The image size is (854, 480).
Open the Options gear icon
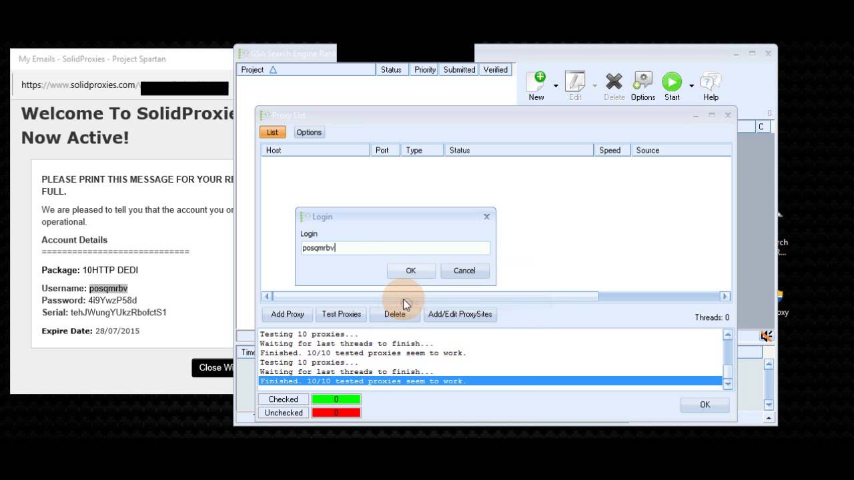coord(643,82)
